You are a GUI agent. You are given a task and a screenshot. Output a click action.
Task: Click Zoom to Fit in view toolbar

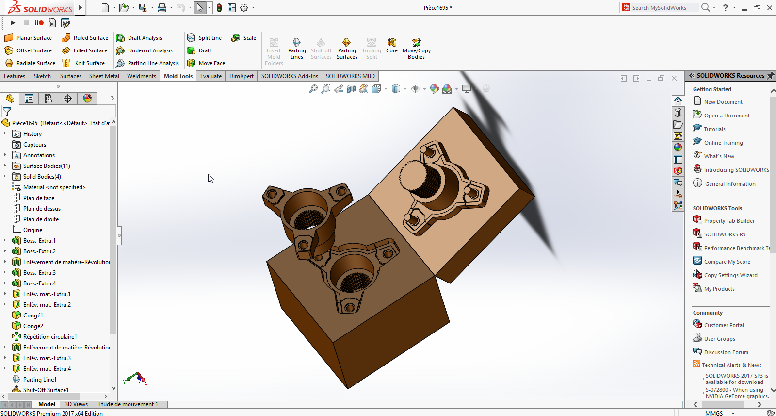tap(313, 89)
